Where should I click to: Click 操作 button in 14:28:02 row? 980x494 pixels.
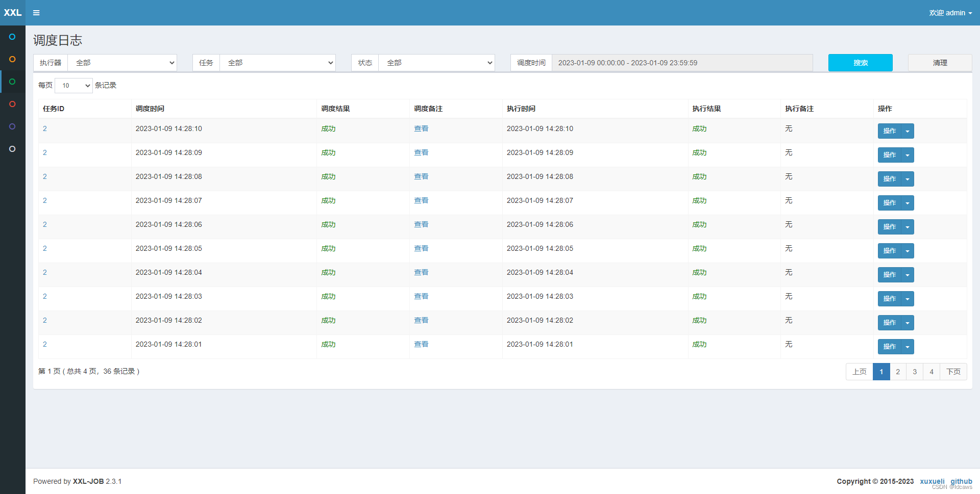tap(890, 323)
